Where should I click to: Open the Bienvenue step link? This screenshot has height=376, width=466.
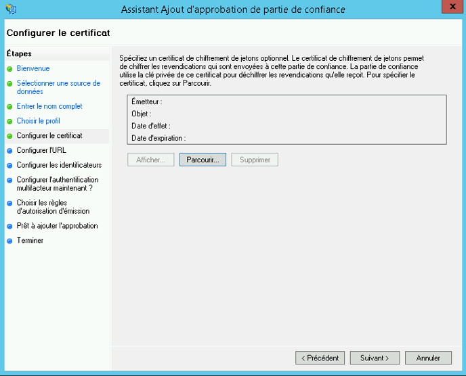pyautogui.click(x=33, y=68)
